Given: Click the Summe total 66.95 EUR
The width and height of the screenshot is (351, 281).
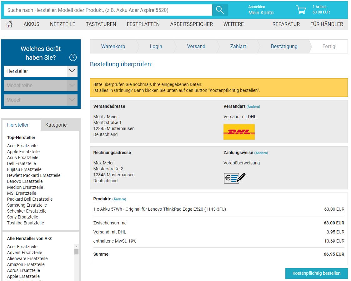Looking at the screenshot, I should coord(334,254).
